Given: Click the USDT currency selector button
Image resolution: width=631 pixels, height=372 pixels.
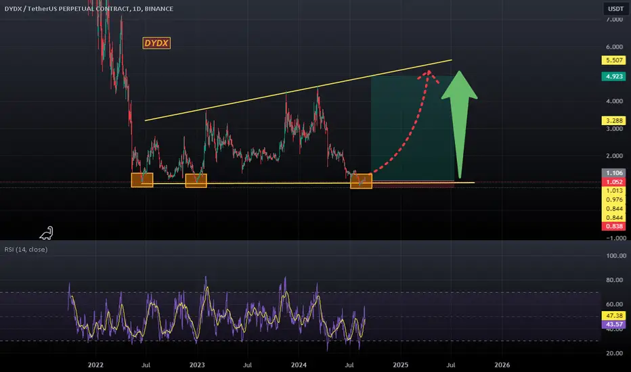Looking at the screenshot, I should pyautogui.click(x=615, y=8).
